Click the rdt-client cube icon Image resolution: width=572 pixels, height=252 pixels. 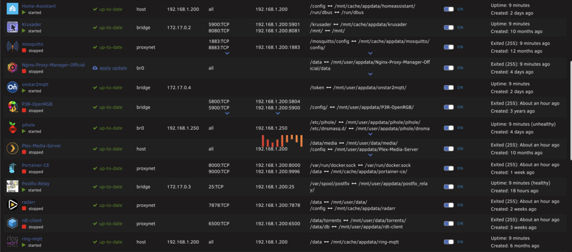[x=13, y=223]
